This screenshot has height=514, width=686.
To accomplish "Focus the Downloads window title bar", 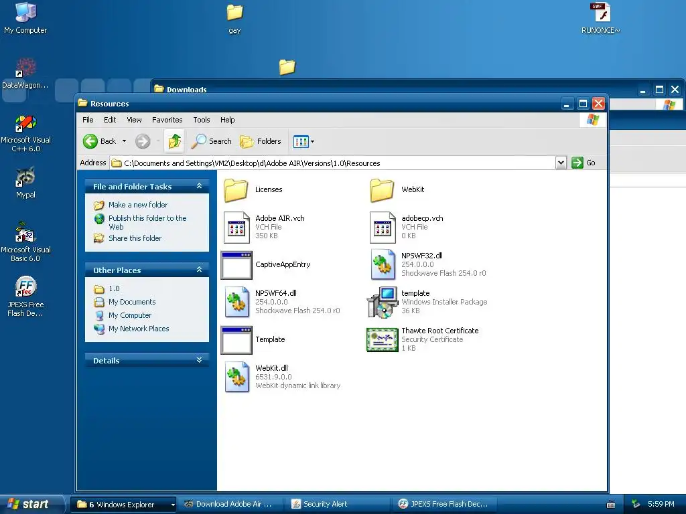I will tap(394, 90).
